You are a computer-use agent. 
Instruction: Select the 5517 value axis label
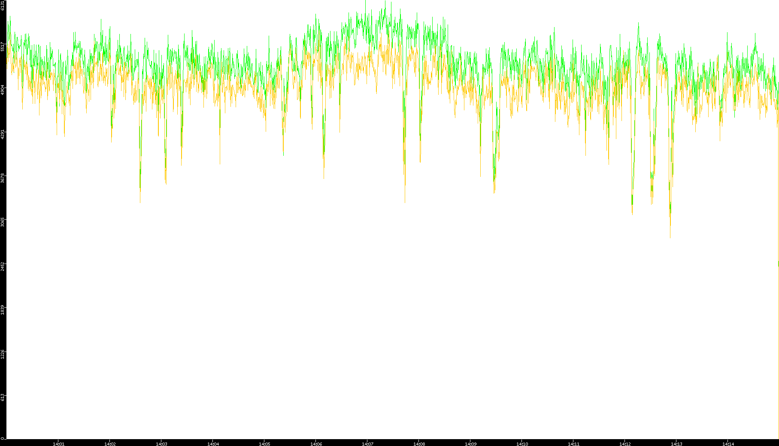tap(3, 46)
